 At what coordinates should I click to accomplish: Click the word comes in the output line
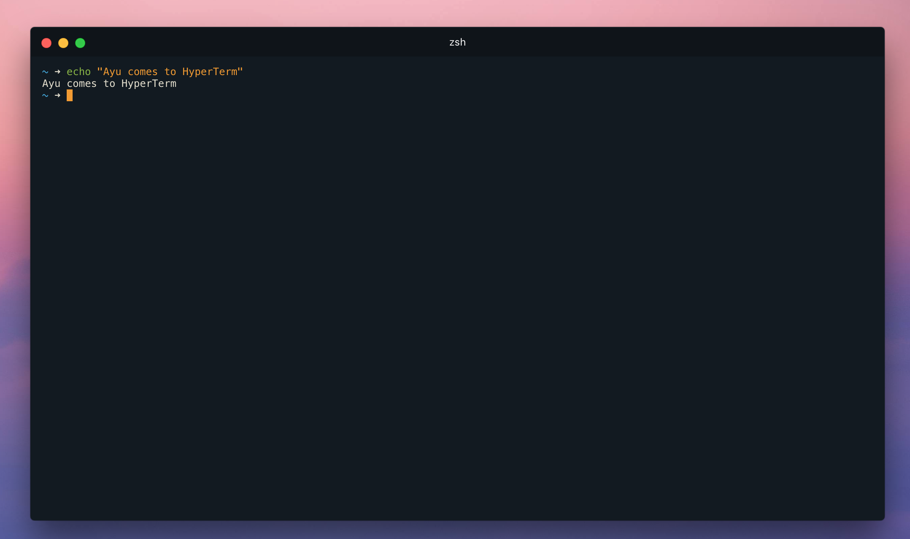coord(81,84)
